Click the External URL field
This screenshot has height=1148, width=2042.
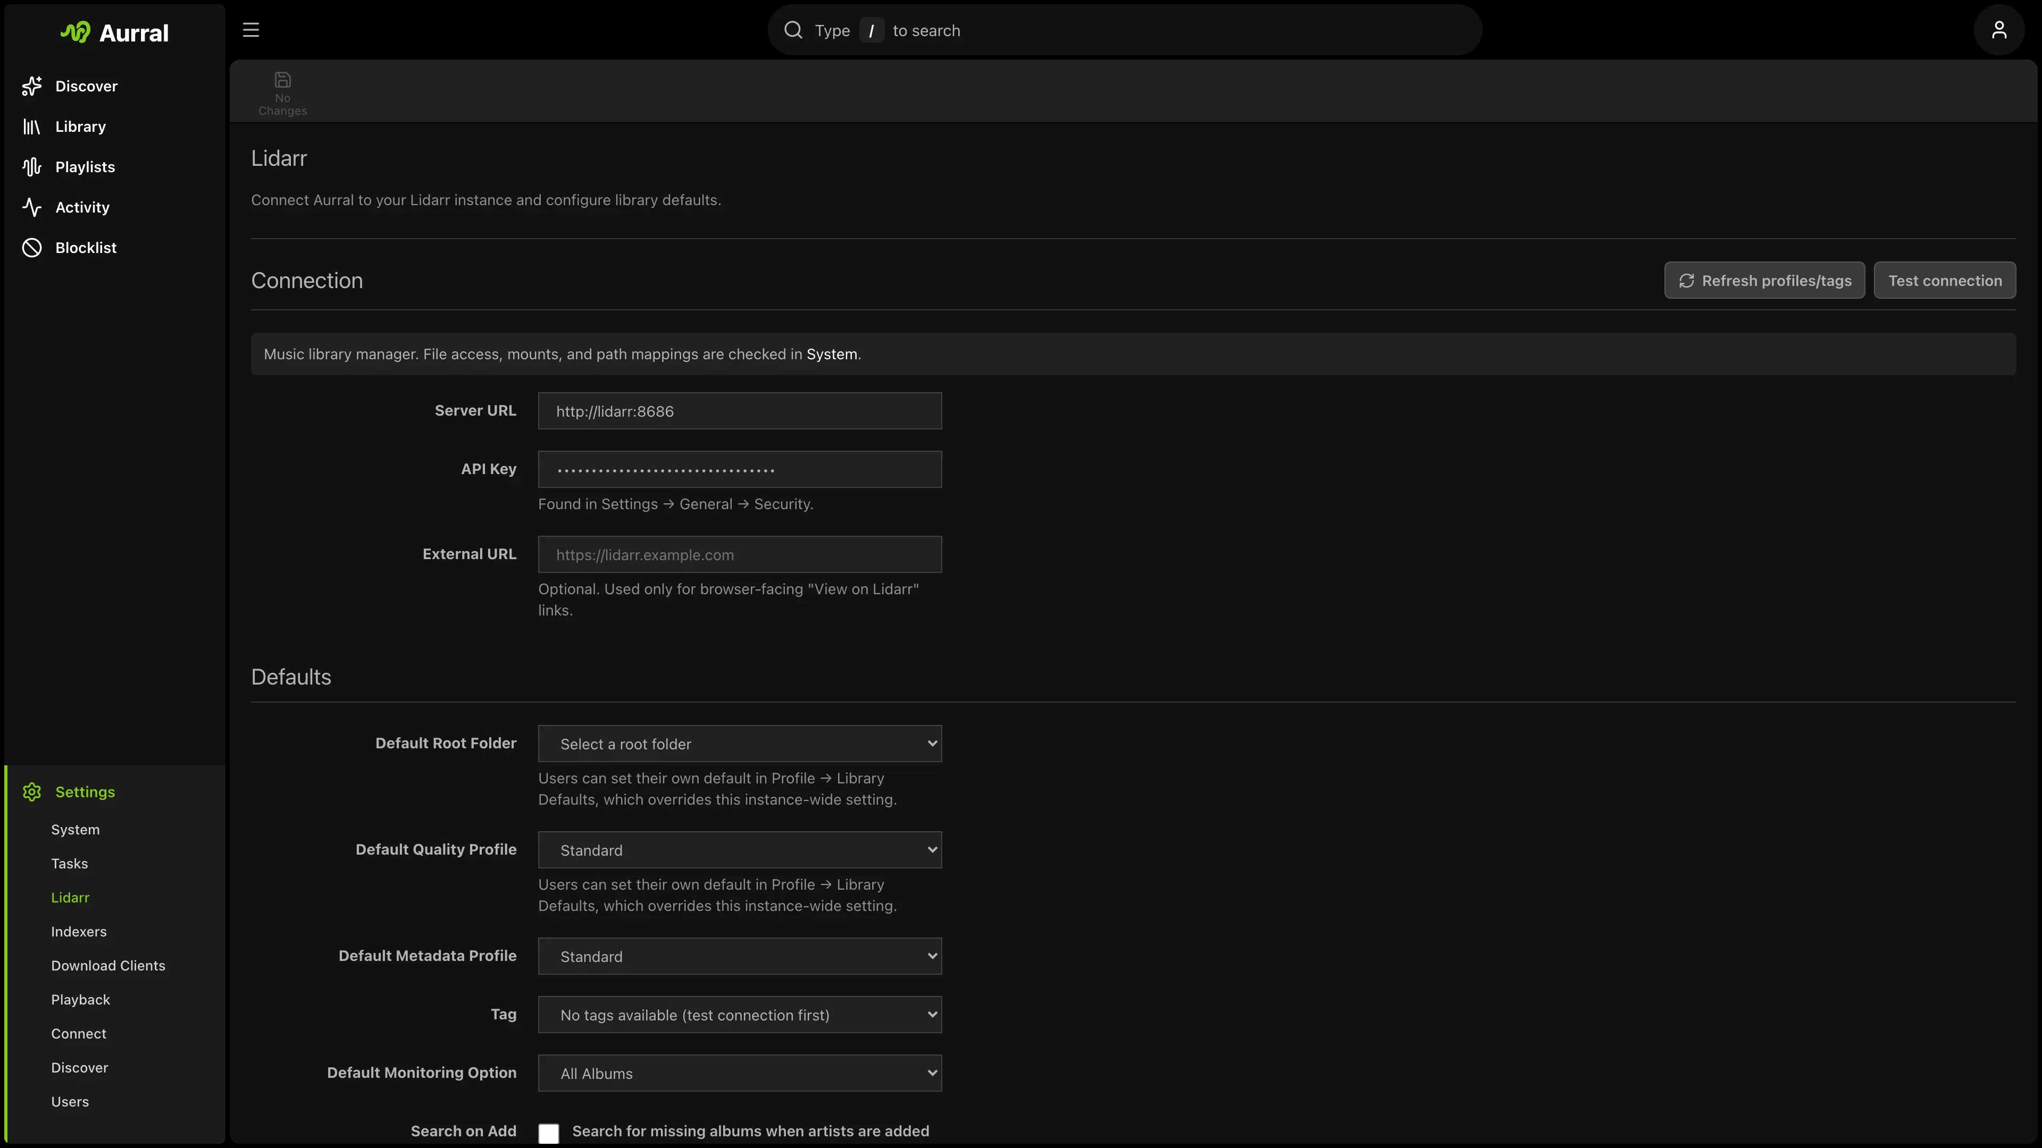pos(740,554)
